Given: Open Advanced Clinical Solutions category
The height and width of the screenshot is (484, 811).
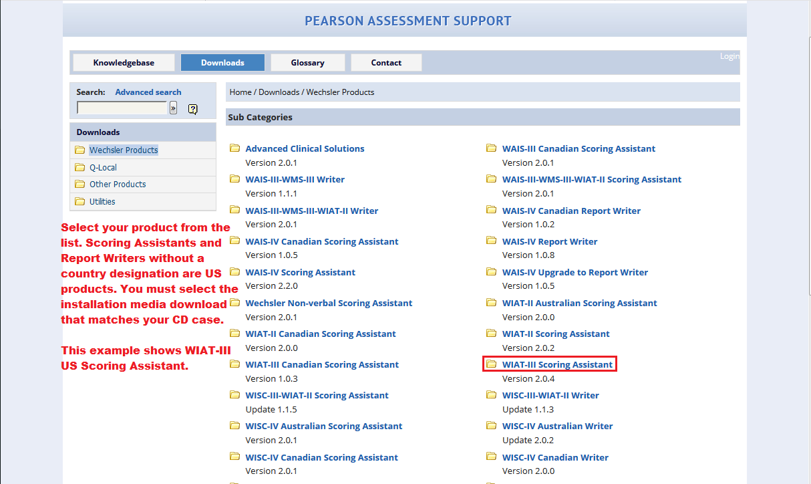Looking at the screenshot, I should pyautogui.click(x=305, y=149).
